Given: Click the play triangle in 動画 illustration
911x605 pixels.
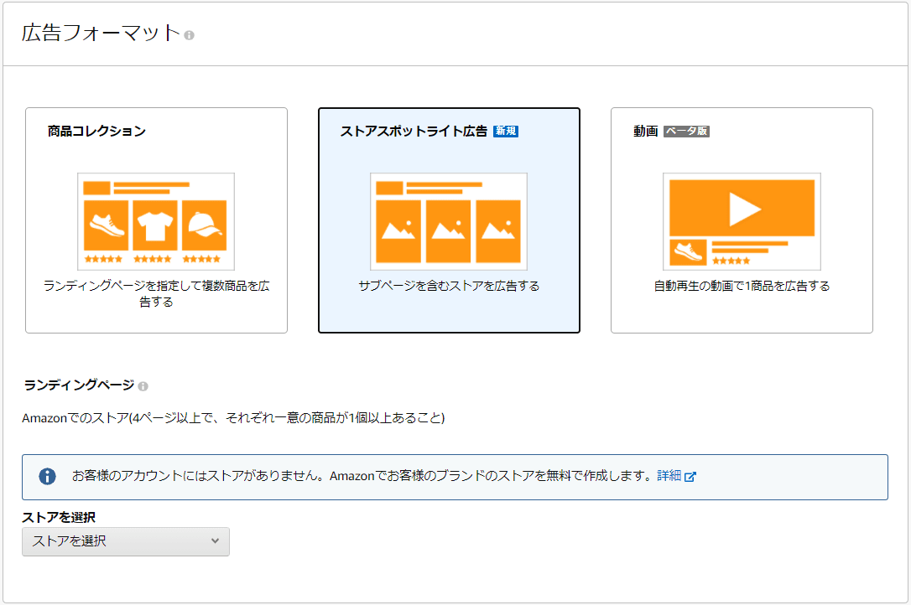Looking at the screenshot, I should pos(742,208).
